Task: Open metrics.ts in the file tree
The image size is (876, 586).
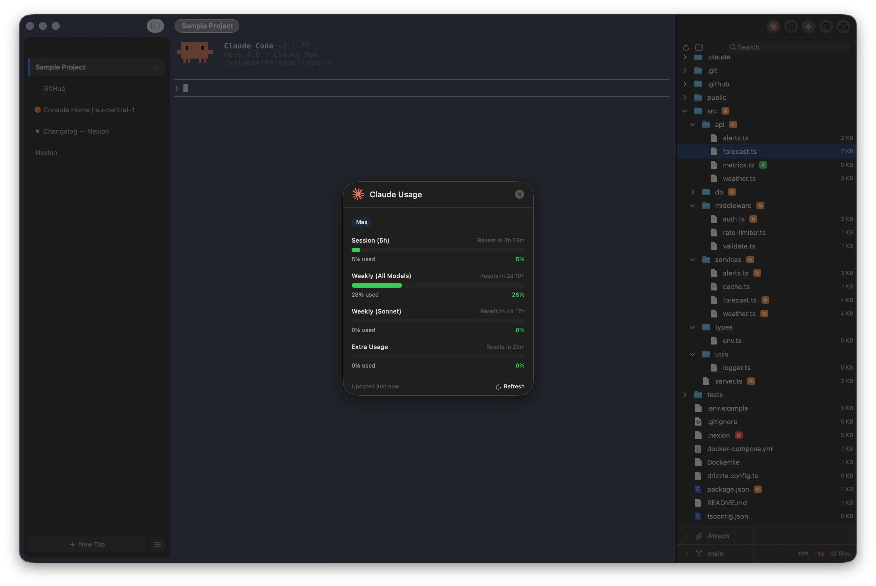Action: 767,165
